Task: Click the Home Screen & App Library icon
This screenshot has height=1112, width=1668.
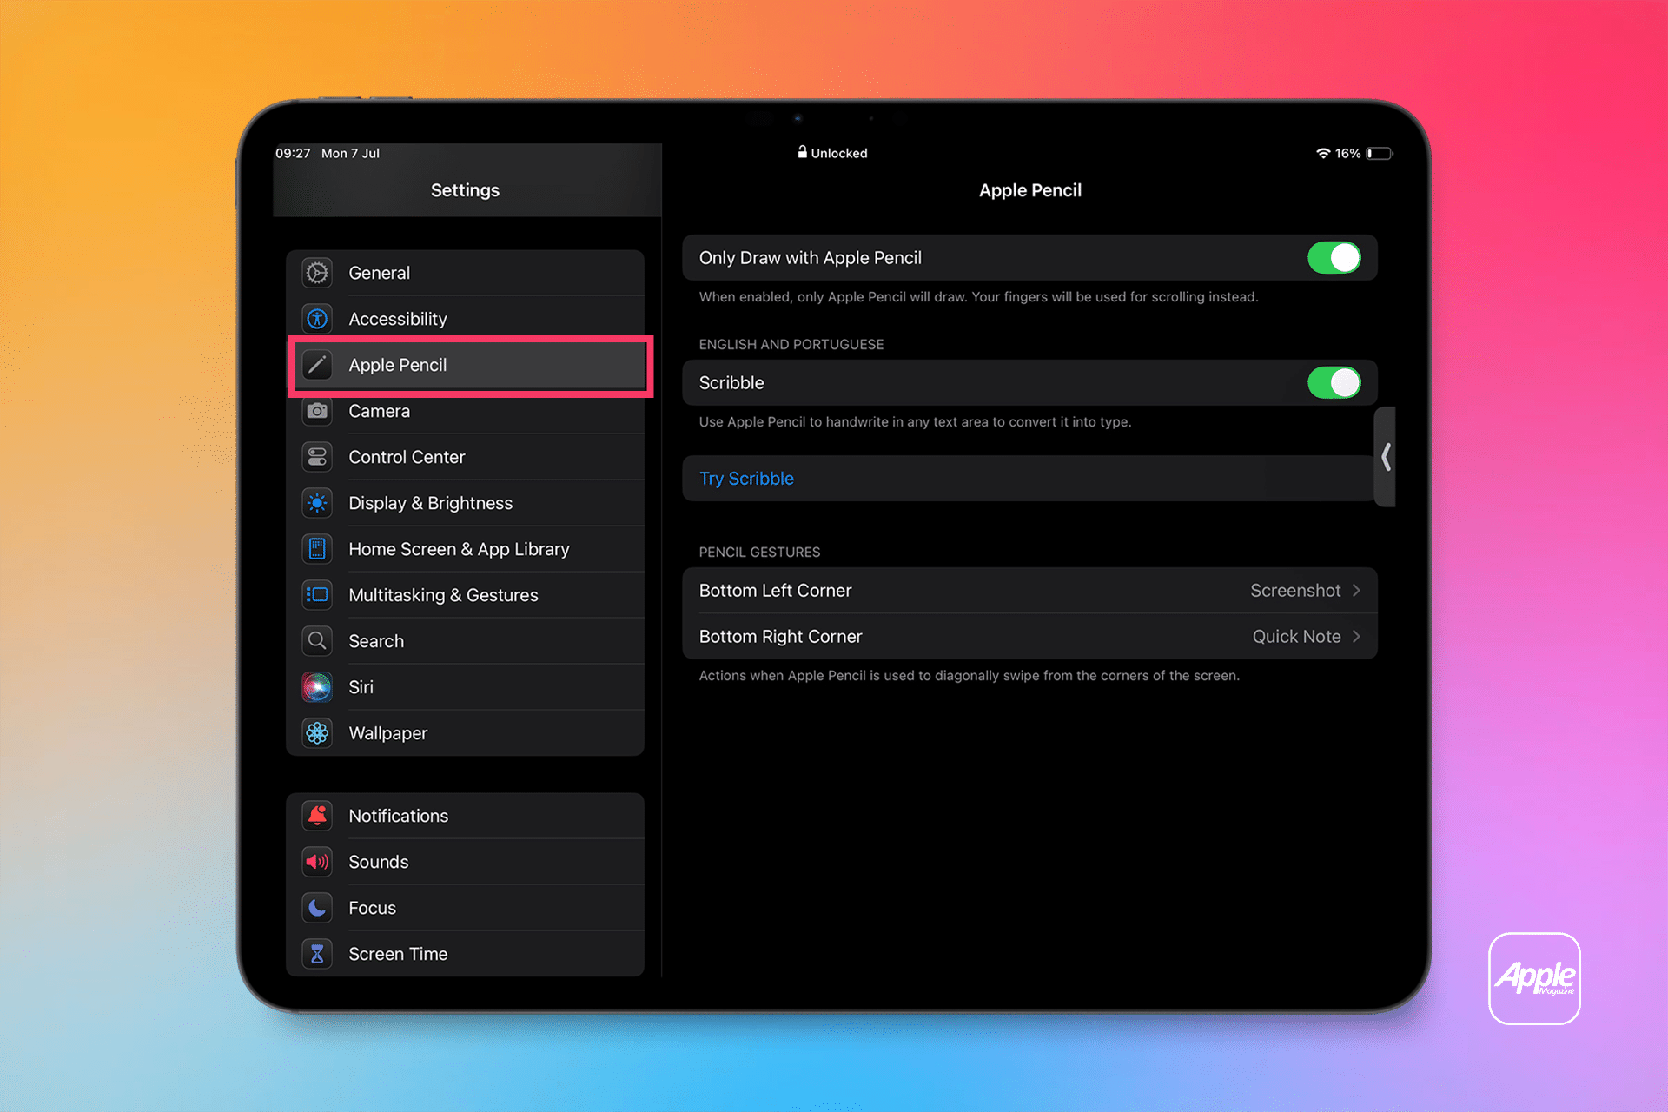Action: 317,549
